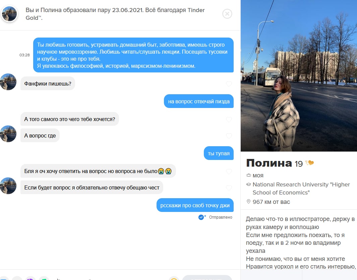Click the profile name Полина
This screenshot has height=280, width=357.
(x=269, y=163)
